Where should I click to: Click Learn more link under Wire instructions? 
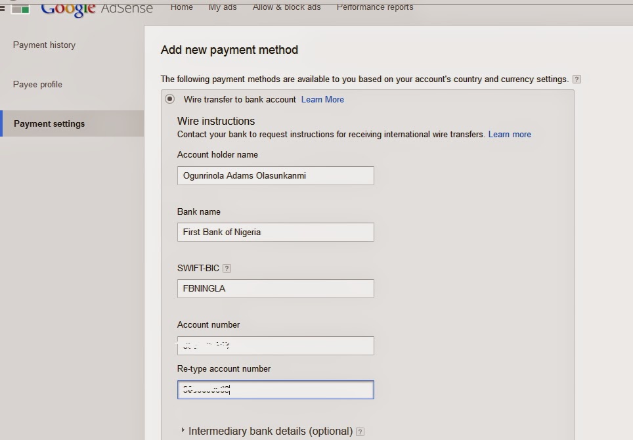510,135
